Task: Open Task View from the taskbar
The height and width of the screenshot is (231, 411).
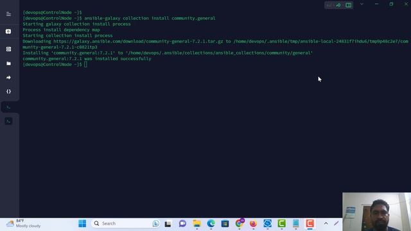Action: 168,224
